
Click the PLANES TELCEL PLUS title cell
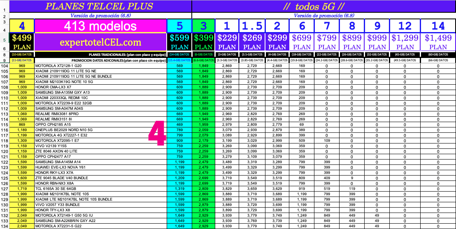pos(100,7)
